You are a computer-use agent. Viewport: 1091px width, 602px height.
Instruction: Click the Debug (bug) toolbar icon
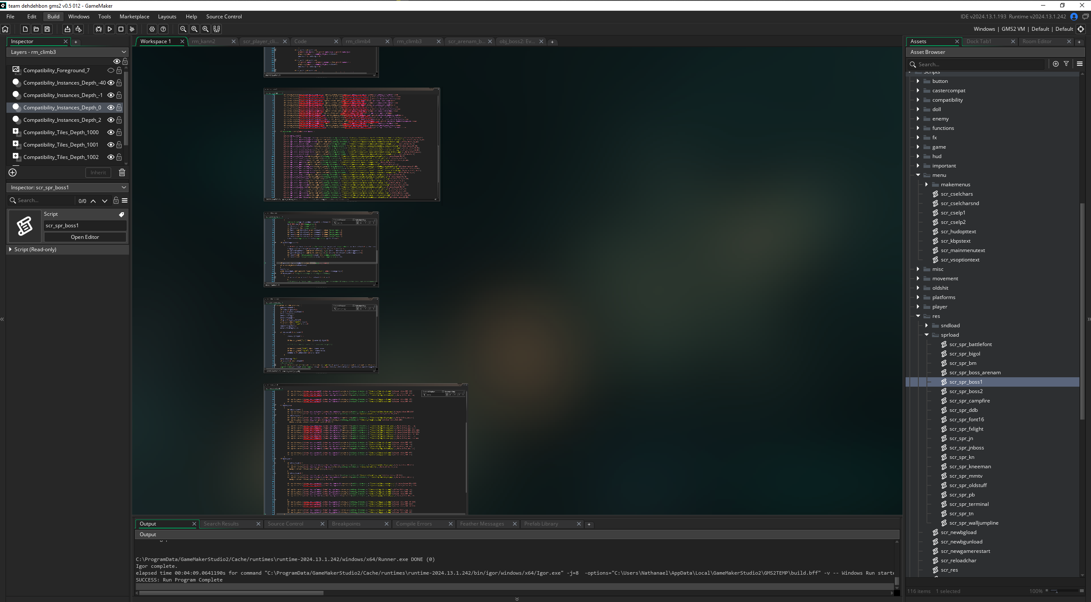click(x=99, y=29)
